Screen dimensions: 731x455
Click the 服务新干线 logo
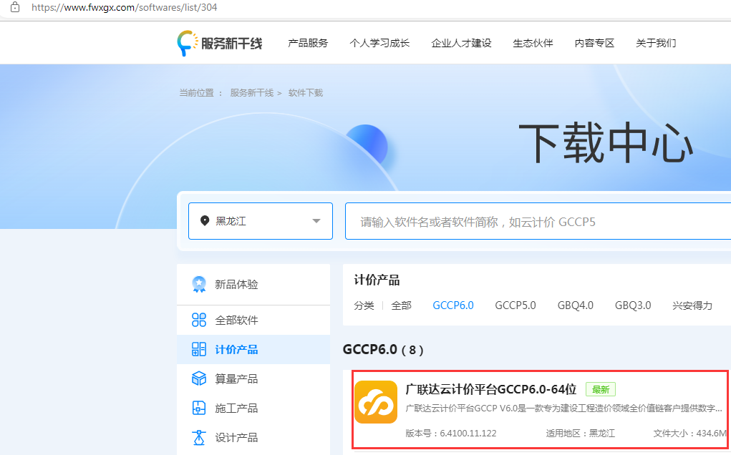pyautogui.click(x=220, y=44)
